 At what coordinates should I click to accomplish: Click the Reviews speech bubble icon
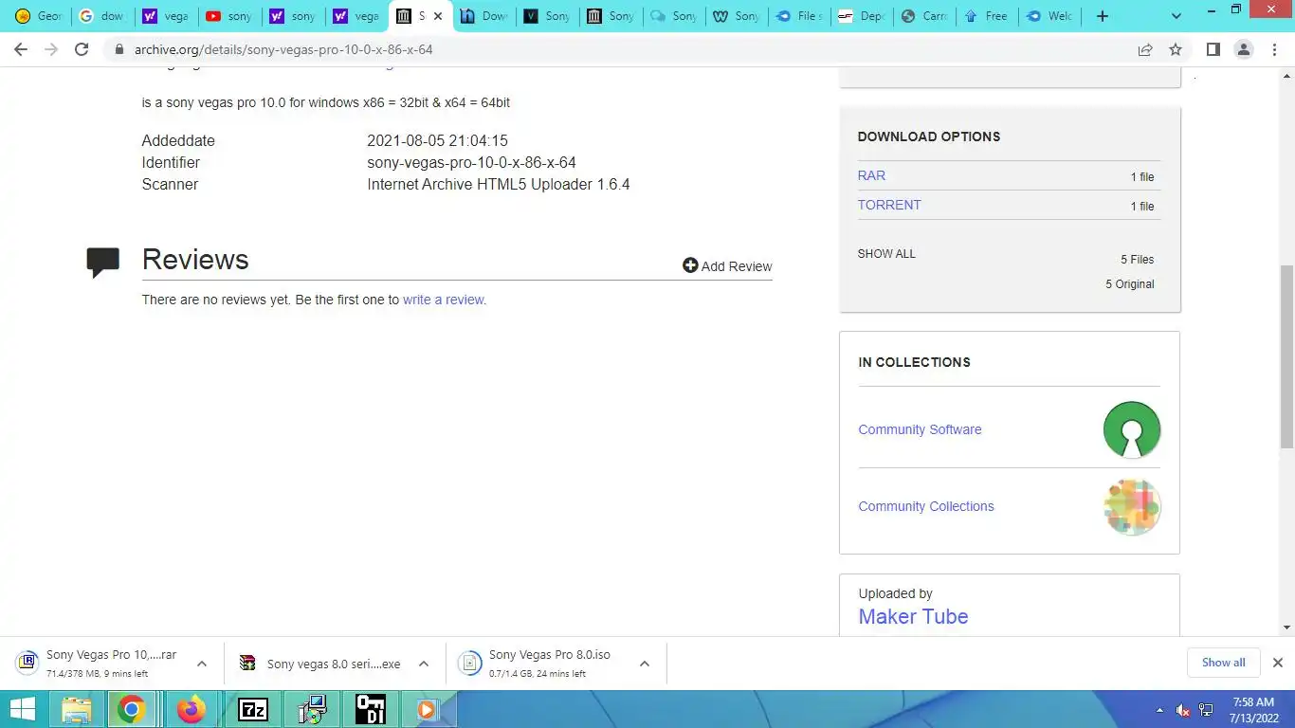[102, 262]
